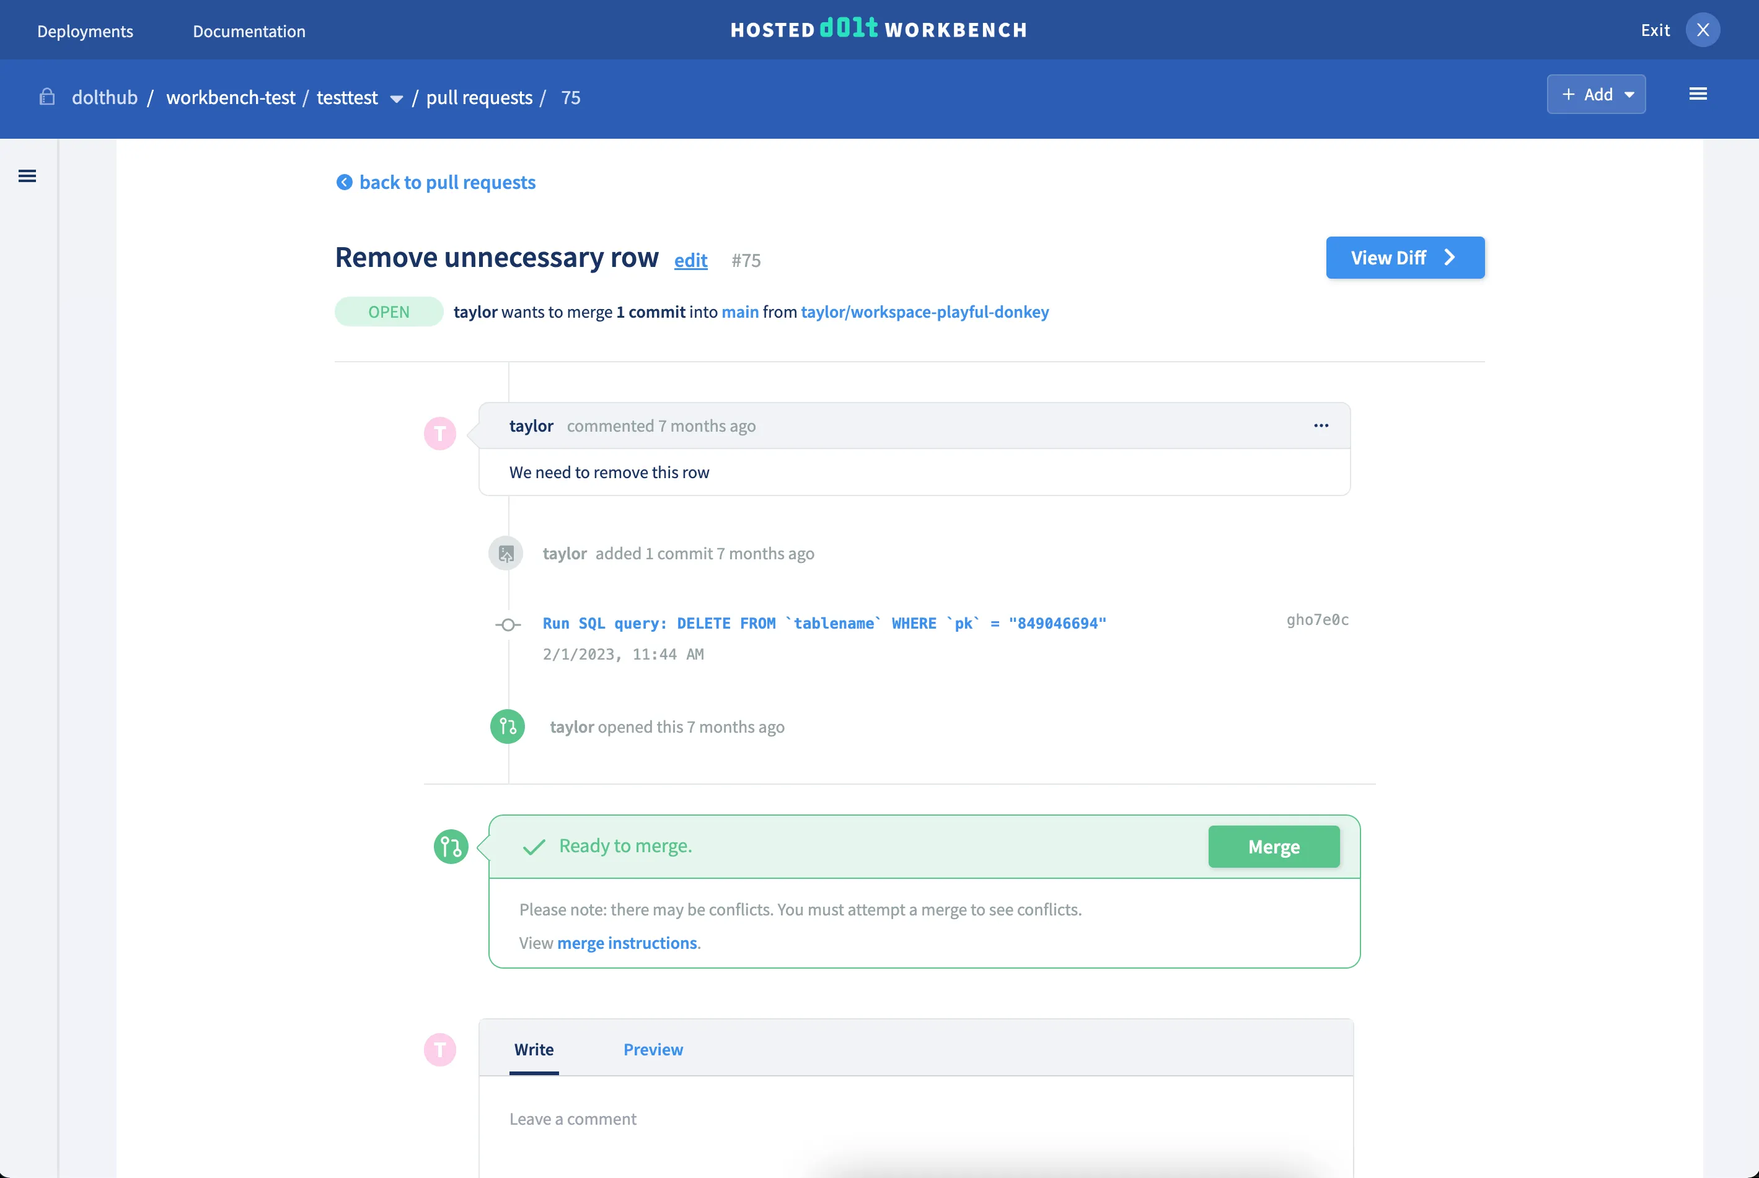The image size is (1759, 1178).
Task: Expand the testtest branch dropdown in breadcrumb
Action: click(x=396, y=98)
